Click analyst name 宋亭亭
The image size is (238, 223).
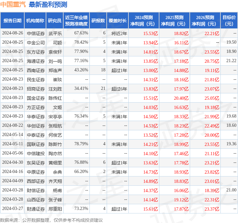pos(55,116)
